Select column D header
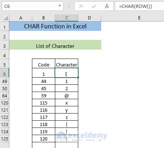This screenshot has height=148, width=164. (x=90, y=18)
